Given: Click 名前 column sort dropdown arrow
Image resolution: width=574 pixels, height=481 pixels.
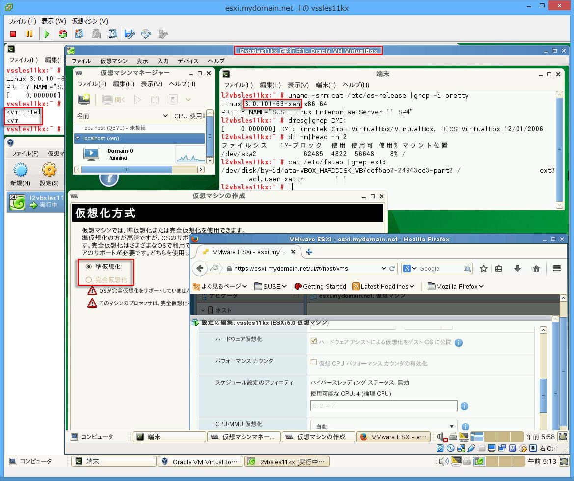Looking at the screenshot, I should (x=165, y=116).
